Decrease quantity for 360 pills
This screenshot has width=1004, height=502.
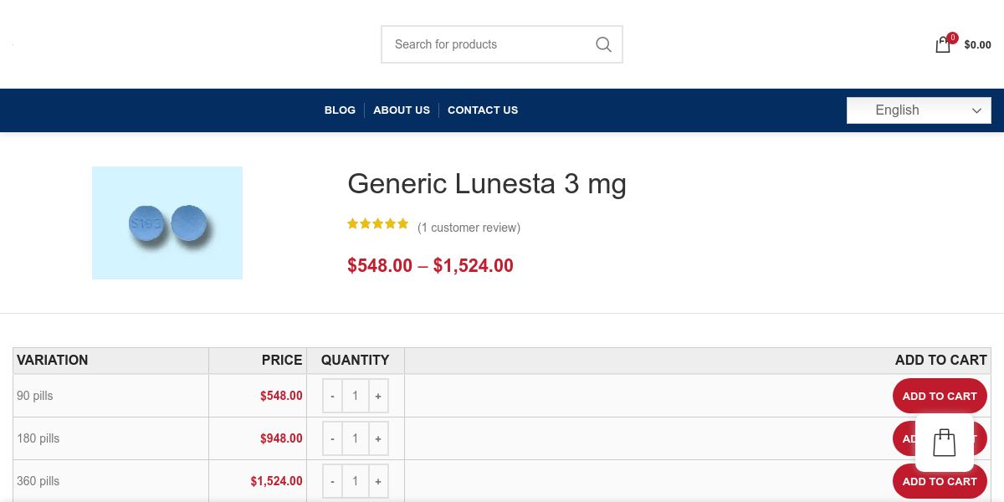click(332, 481)
